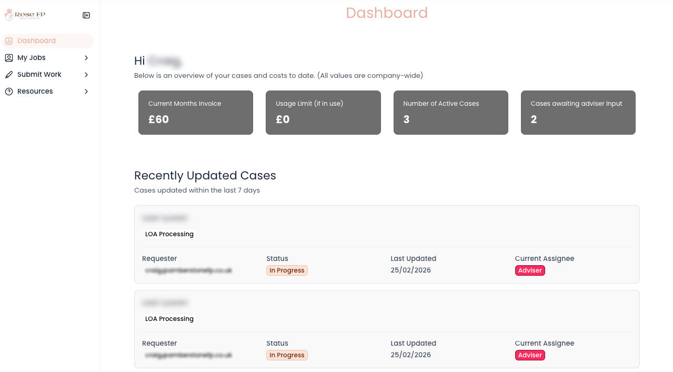
Task: Click the second case's In Progress badge
Action: 287,355
